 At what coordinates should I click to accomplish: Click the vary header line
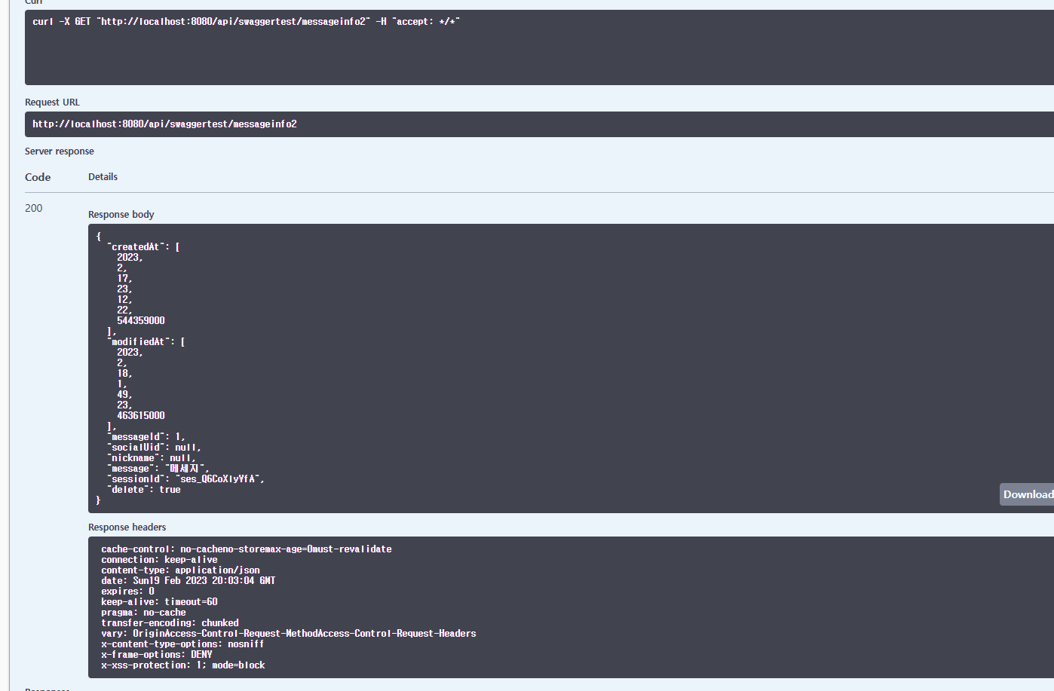pyautogui.click(x=289, y=634)
